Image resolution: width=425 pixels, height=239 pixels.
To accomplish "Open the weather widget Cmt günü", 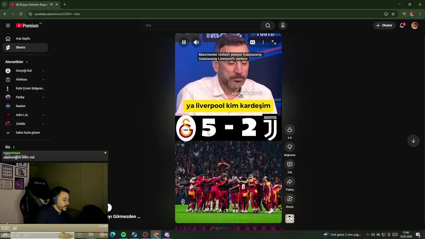I will coord(342,235).
